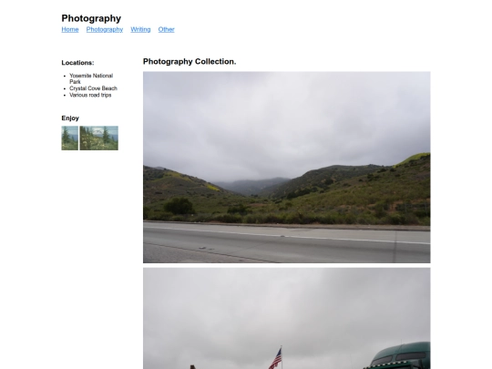Viewport: 492px width, 369px height.
Task: Click the Photography page title heading
Action: [91, 18]
